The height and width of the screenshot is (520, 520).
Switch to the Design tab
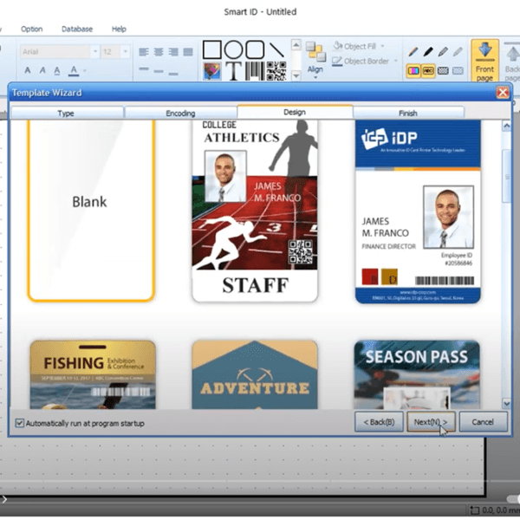click(295, 112)
